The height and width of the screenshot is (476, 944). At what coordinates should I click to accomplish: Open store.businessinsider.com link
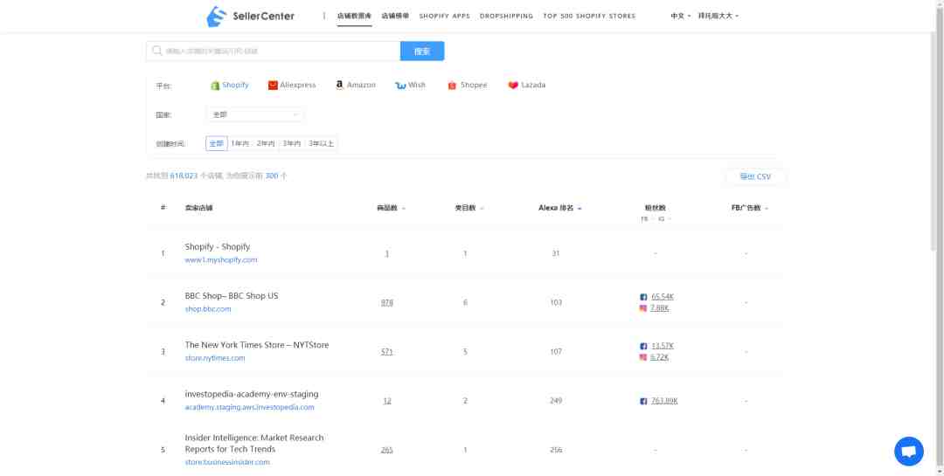227,462
